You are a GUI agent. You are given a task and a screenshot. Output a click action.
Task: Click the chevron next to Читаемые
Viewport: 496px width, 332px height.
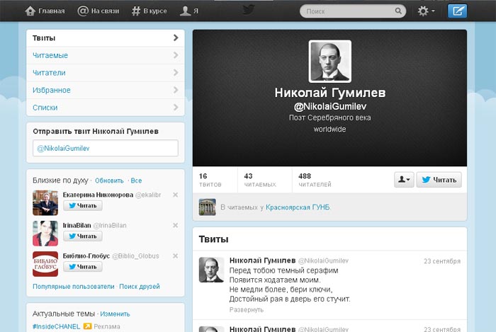click(x=176, y=55)
